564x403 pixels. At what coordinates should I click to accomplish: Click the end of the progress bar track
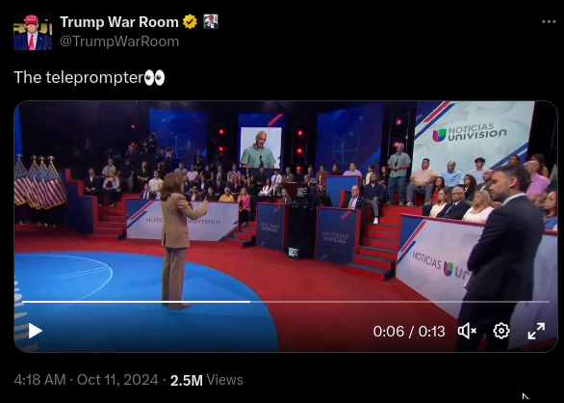[548, 302]
